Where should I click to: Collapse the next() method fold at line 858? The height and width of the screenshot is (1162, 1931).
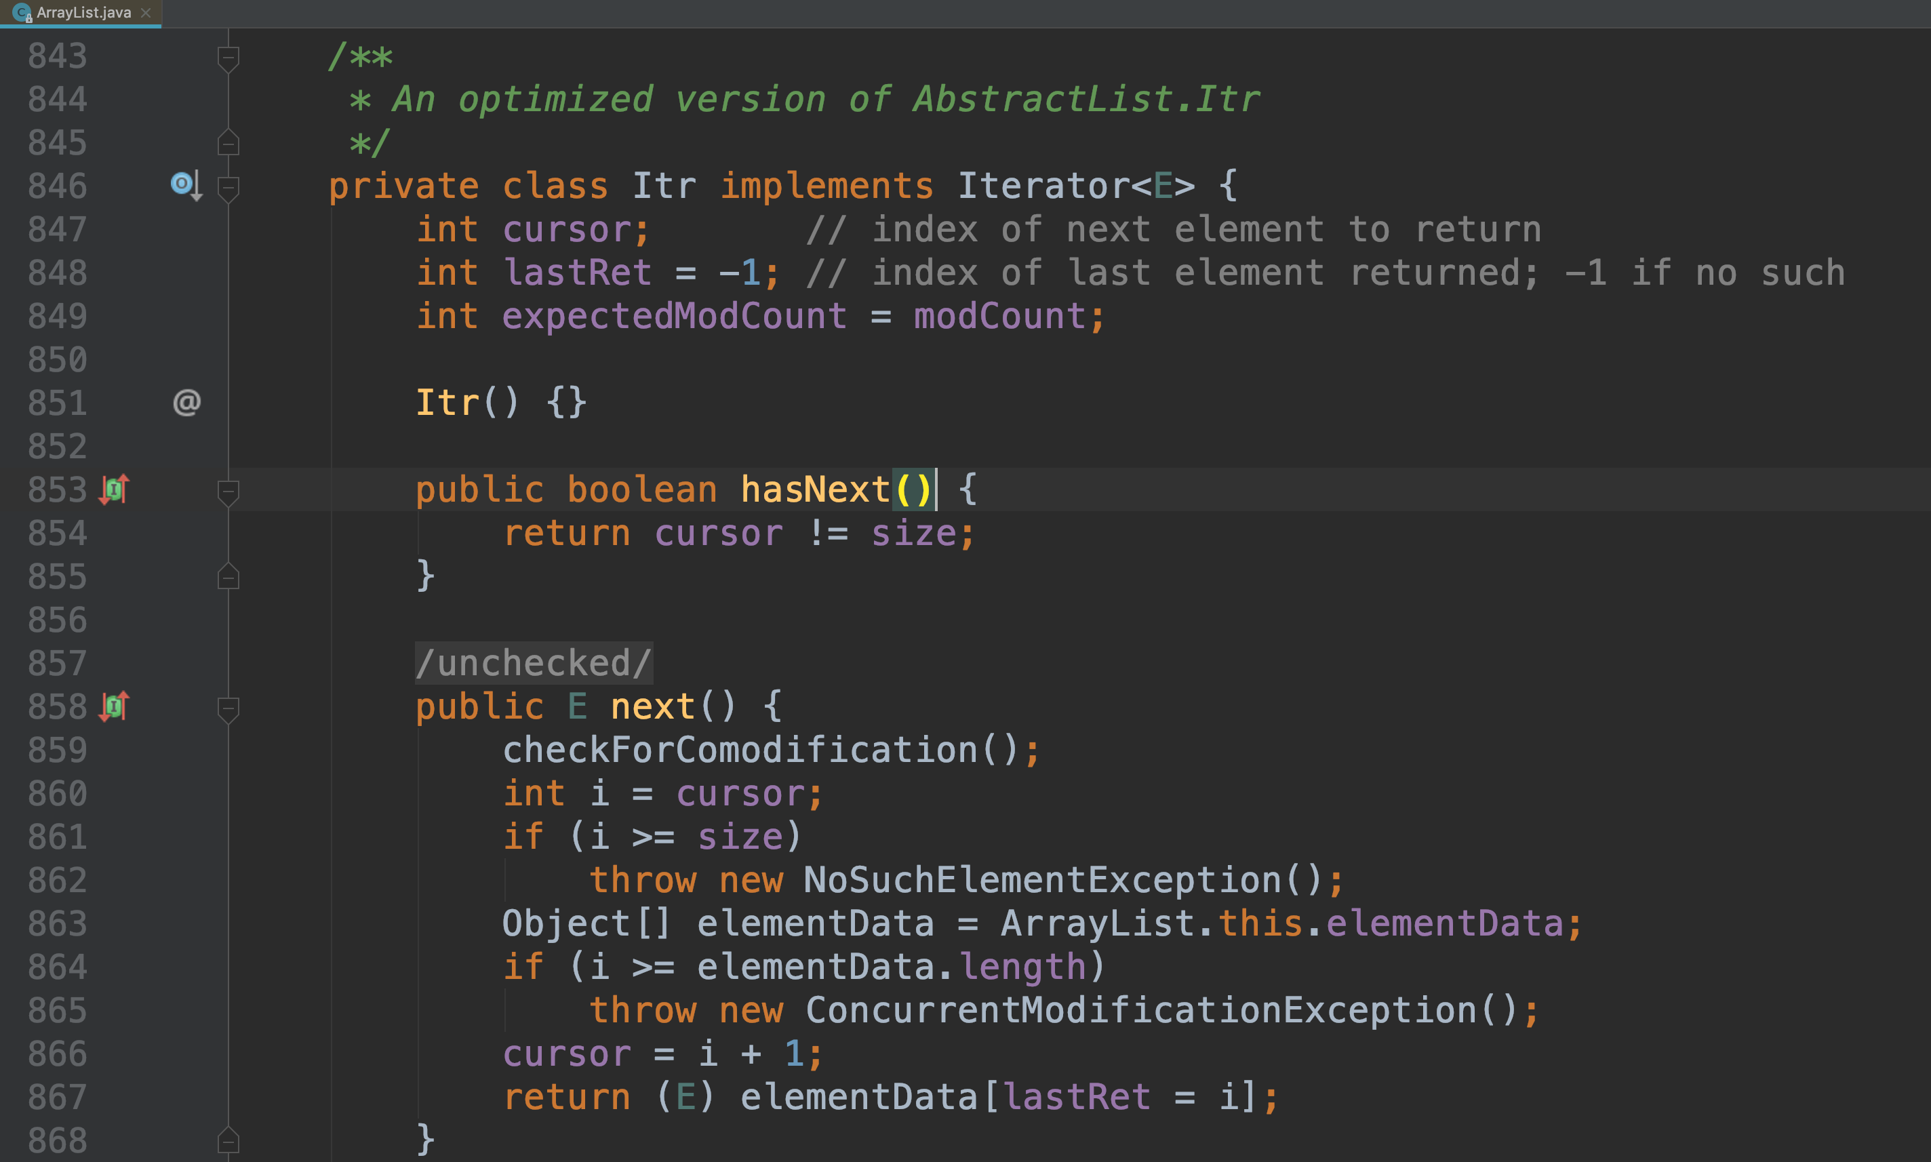tap(228, 708)
